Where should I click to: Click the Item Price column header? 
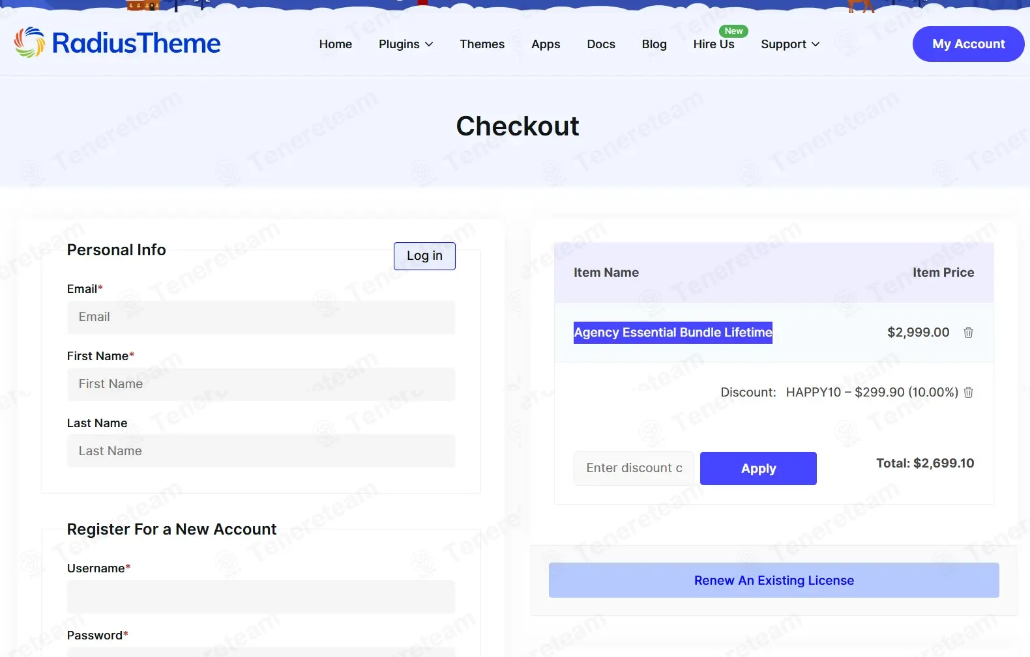(x=943, y=273)
